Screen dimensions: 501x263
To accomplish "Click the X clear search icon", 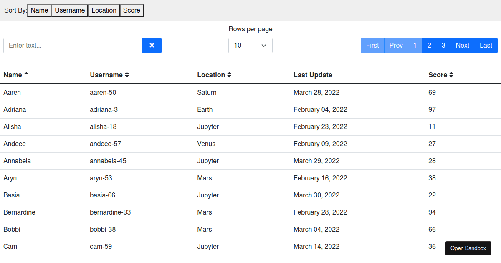I will click(152, 46).
